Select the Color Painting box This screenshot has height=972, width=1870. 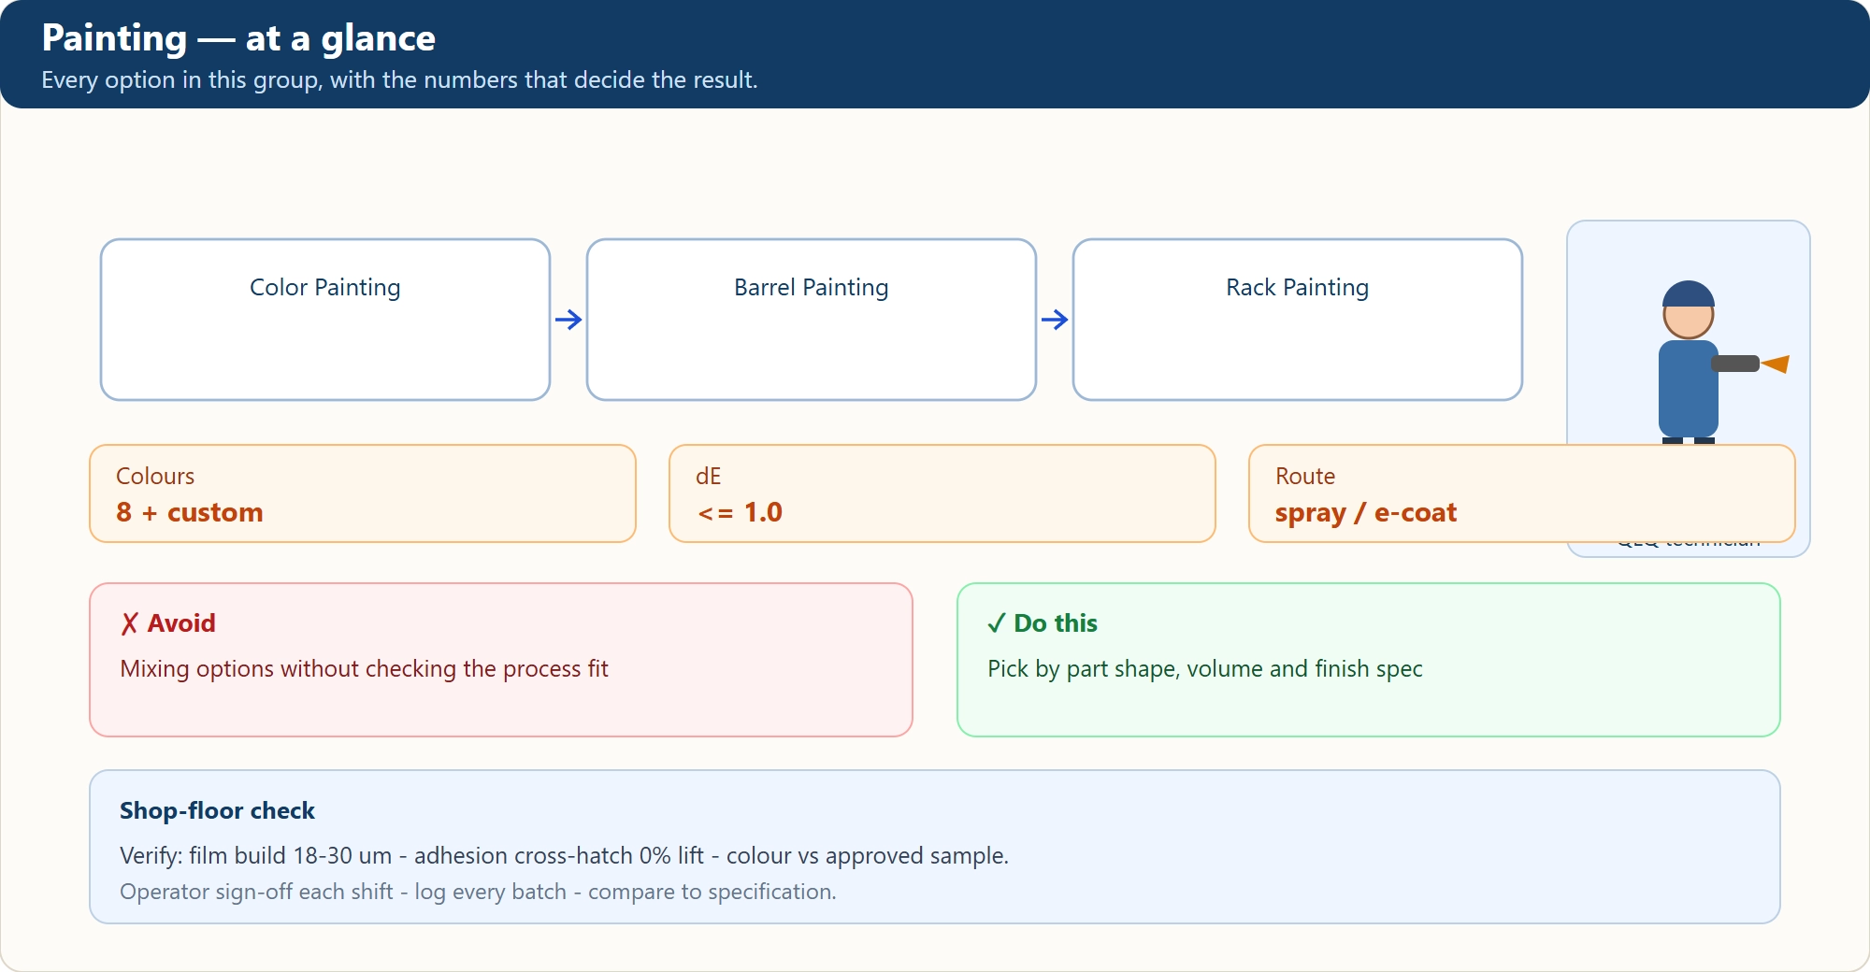(325, 320)
